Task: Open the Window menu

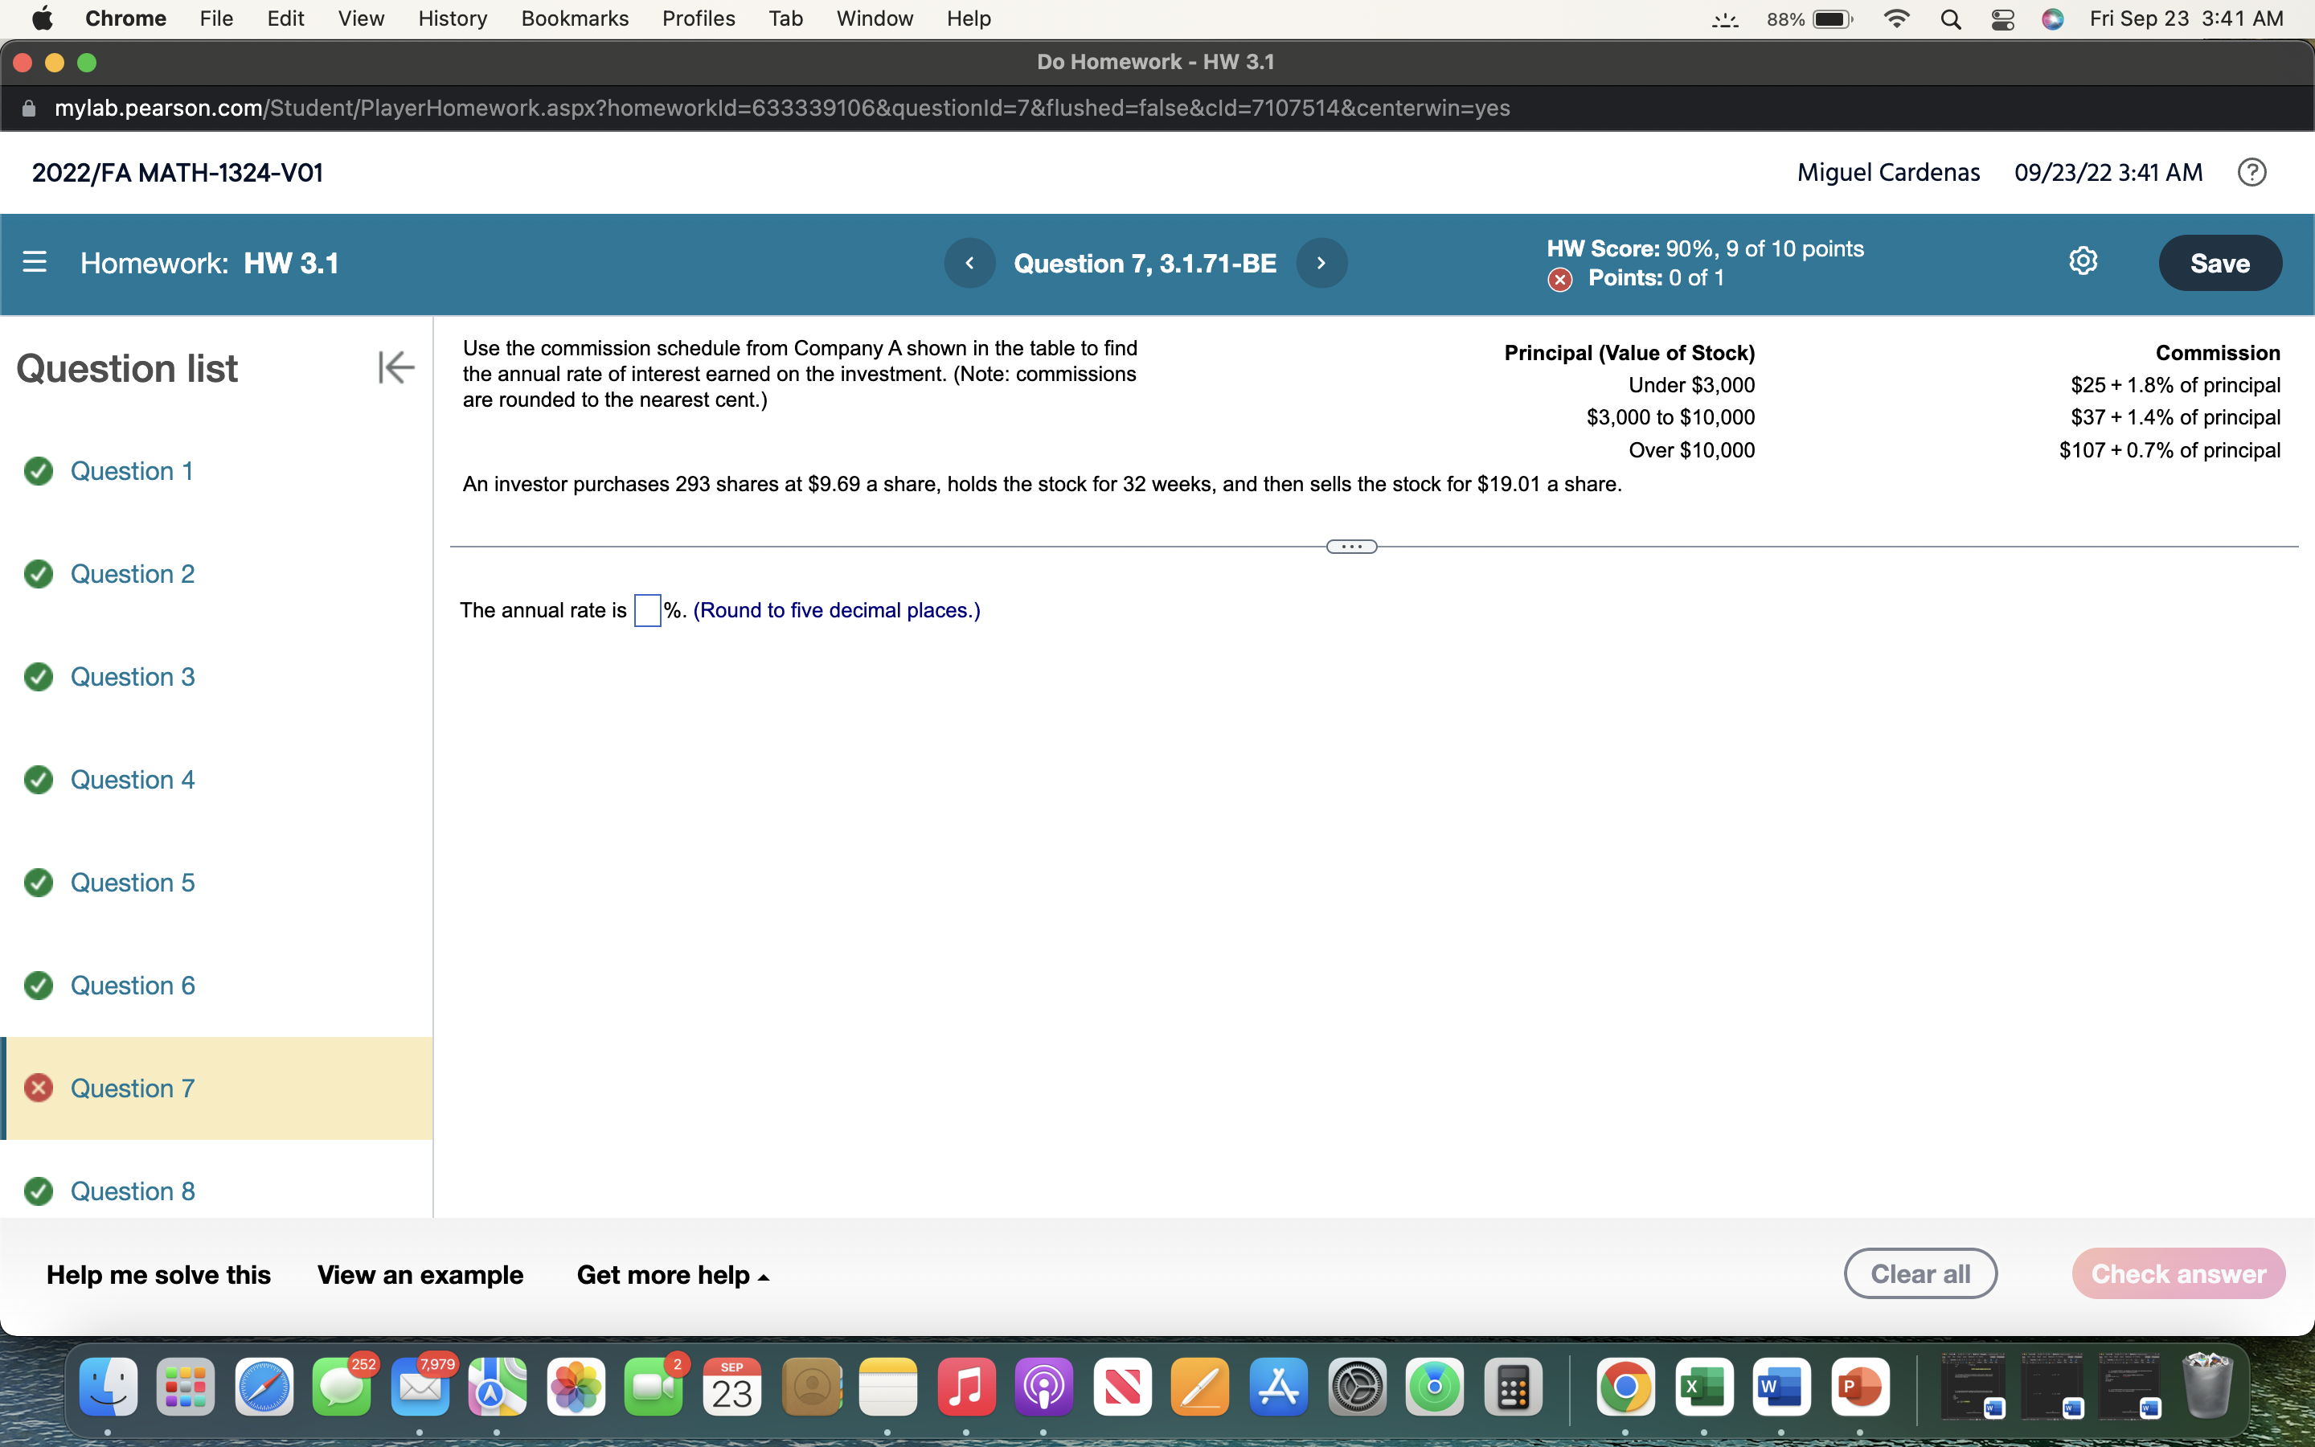Action: point(875,18)
